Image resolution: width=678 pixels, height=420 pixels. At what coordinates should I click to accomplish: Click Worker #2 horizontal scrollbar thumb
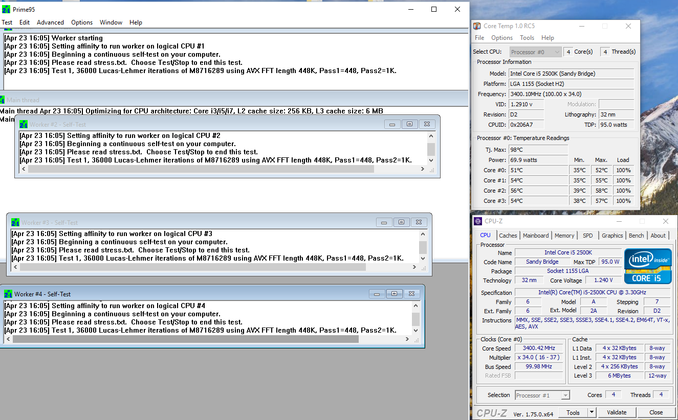click(x=201, y=169)
